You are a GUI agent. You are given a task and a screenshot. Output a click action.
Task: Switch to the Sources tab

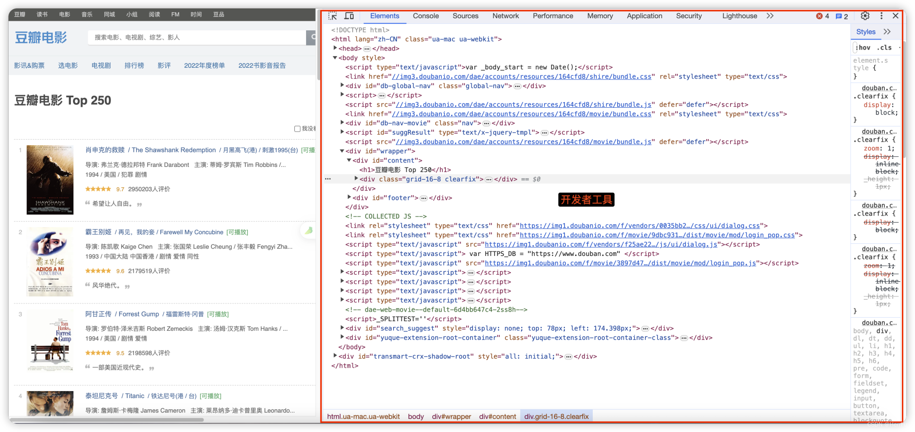(x=466, y=16)
